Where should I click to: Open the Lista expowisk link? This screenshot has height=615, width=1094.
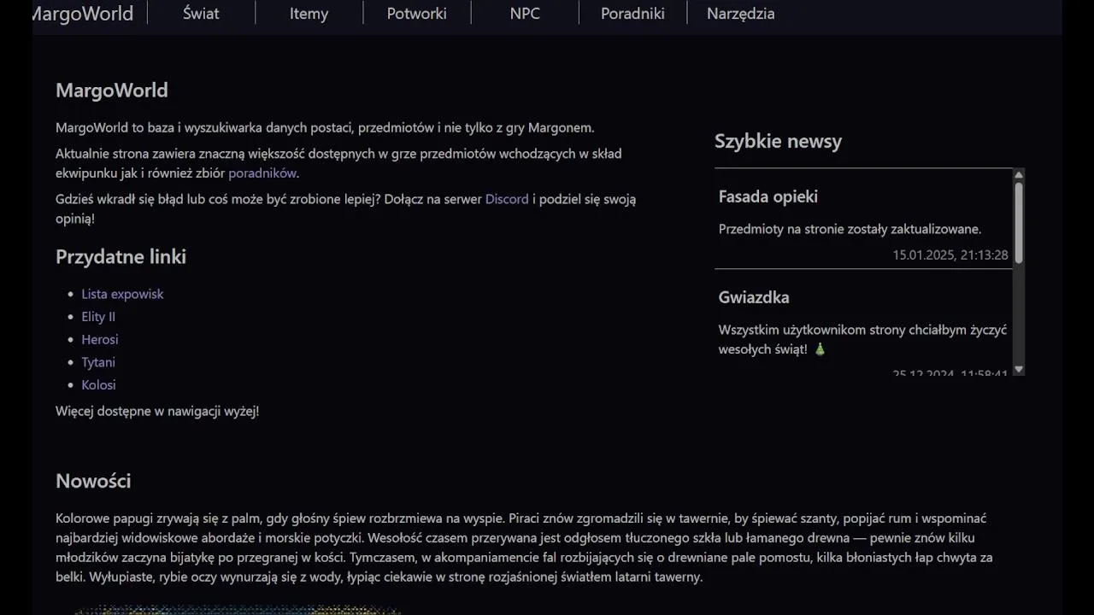[122, 294]
